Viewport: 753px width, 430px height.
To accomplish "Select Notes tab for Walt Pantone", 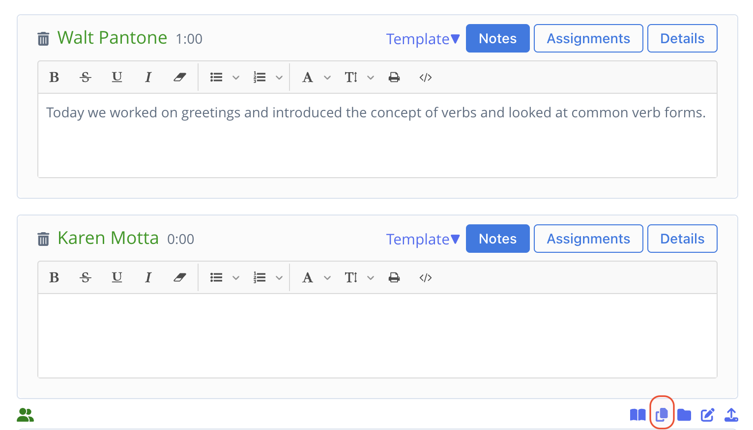I will pyautogui.click(x=498, y=38).
